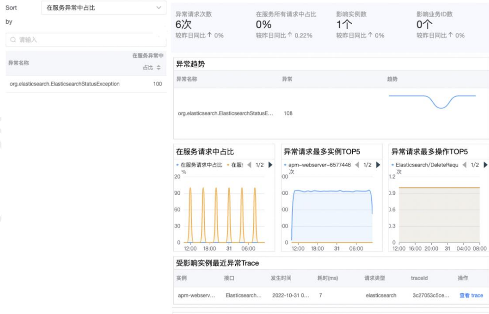Screen dimensions: 489x314
Task: Toggle apm-webserver-6577448 legend series
Action: [x=318, y=165]
